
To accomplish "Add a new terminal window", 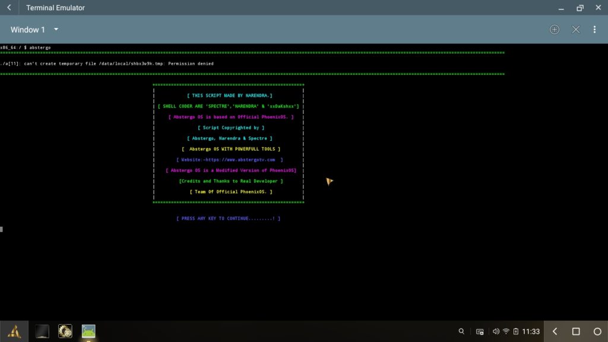I will (x=555, y=30).
